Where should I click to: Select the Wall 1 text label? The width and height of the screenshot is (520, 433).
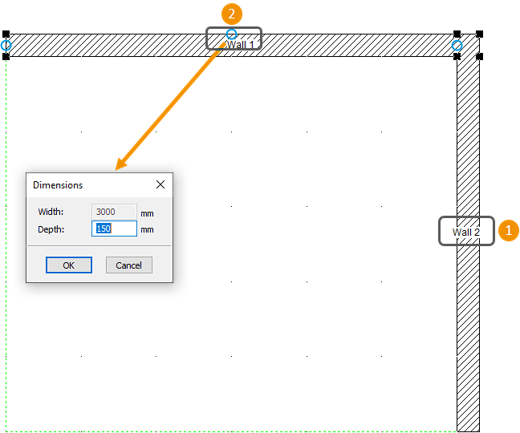(241, 45)
